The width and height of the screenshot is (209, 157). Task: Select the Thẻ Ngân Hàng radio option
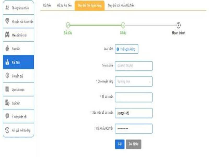coord(118,49)
